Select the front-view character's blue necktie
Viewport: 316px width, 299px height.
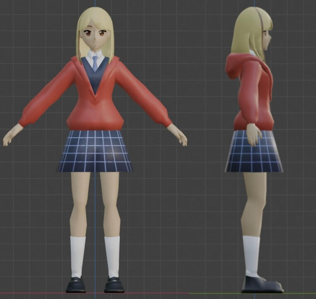click(x=95, y=64)
